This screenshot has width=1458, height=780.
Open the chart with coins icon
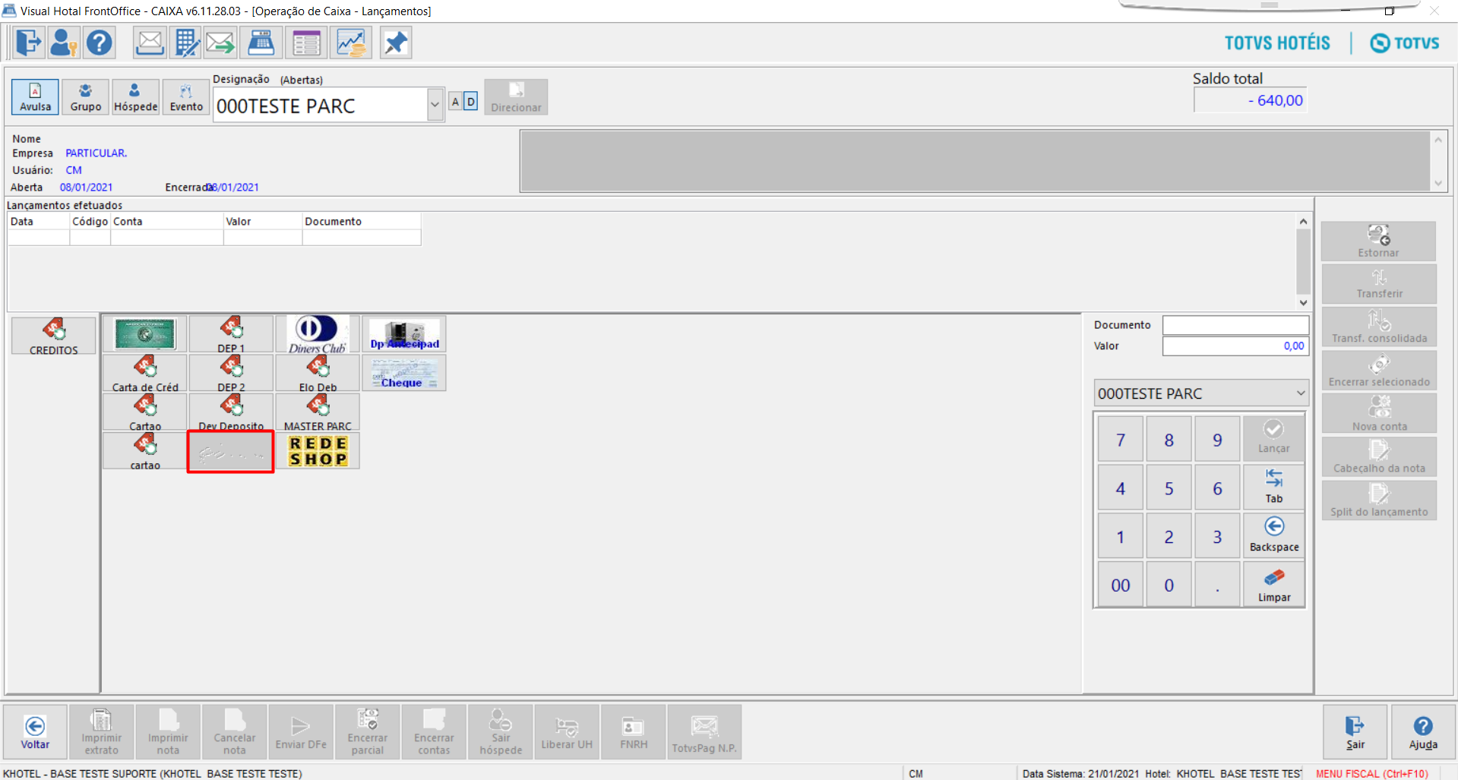tap(351, 43)
